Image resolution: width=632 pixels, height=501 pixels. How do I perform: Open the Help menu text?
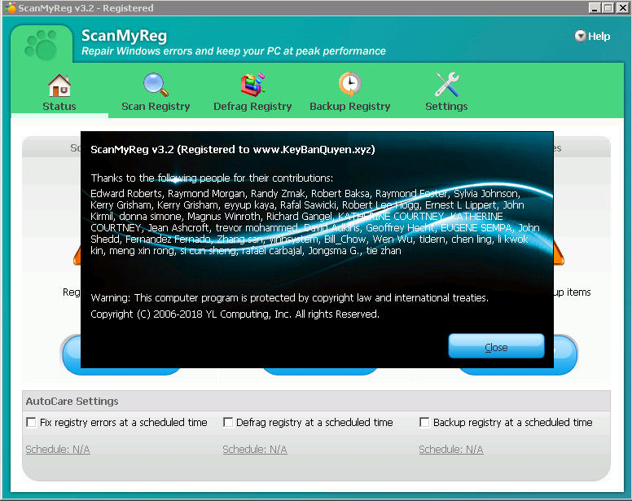point(599,37)
